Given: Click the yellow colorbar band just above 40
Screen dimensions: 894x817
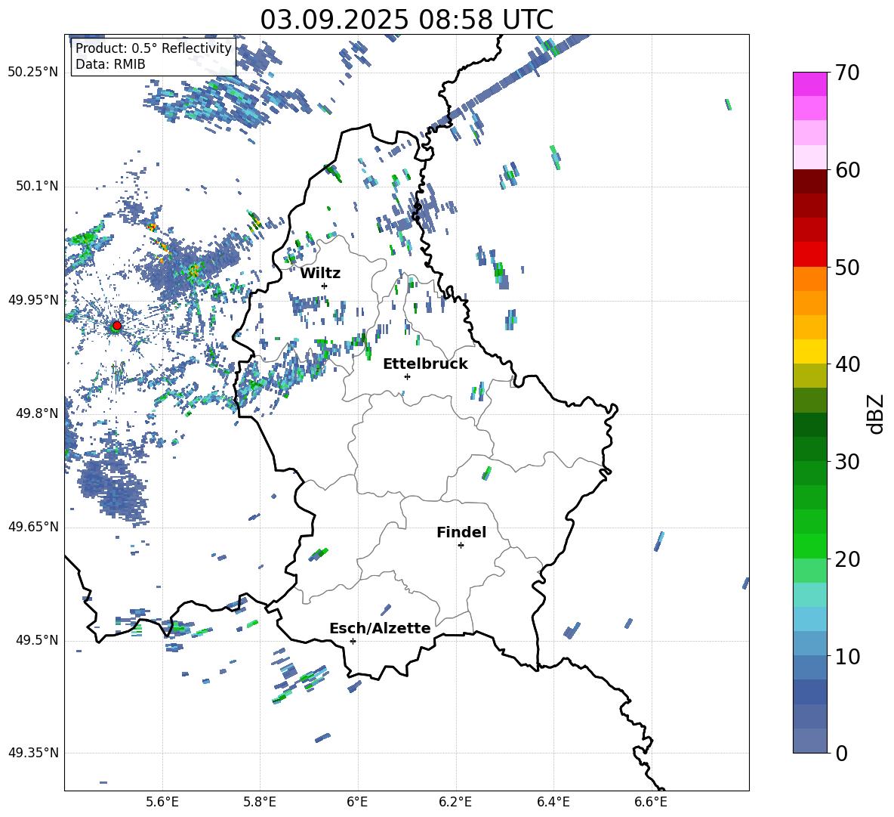Looking at the screenshot, I should (810, 351).
